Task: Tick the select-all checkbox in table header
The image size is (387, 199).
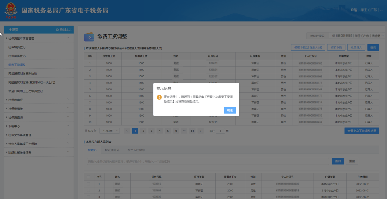Action: click(x=89, y=177)
